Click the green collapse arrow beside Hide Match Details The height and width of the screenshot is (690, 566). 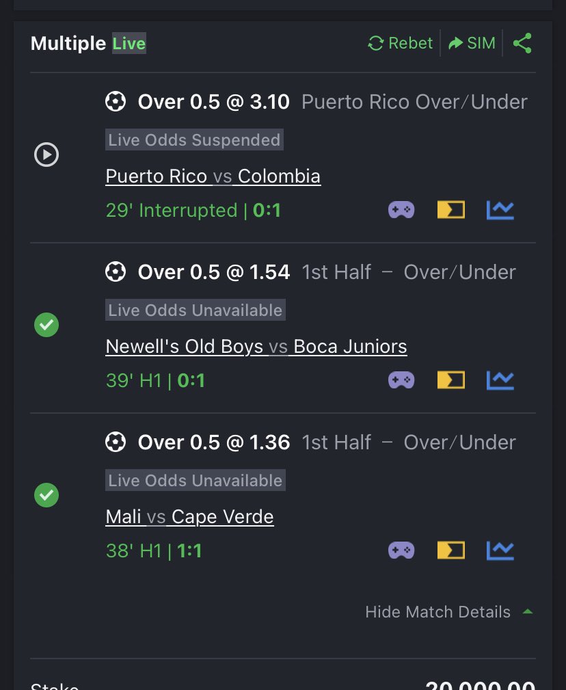[x=527, y=611]
